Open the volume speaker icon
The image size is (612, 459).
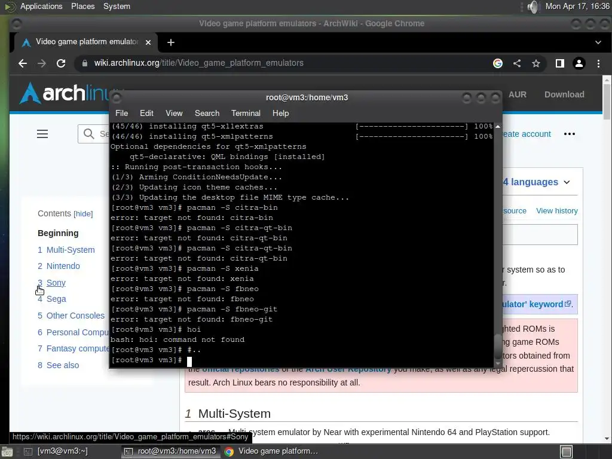pos(533,7)
